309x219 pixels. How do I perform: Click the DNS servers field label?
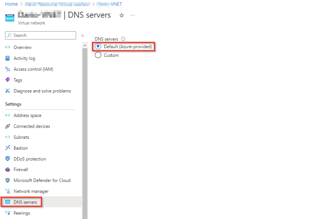point(106,39)
